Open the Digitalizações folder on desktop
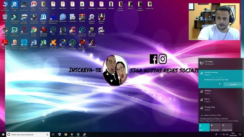Viewport: 244px width, 137px height. click(101, 5)
